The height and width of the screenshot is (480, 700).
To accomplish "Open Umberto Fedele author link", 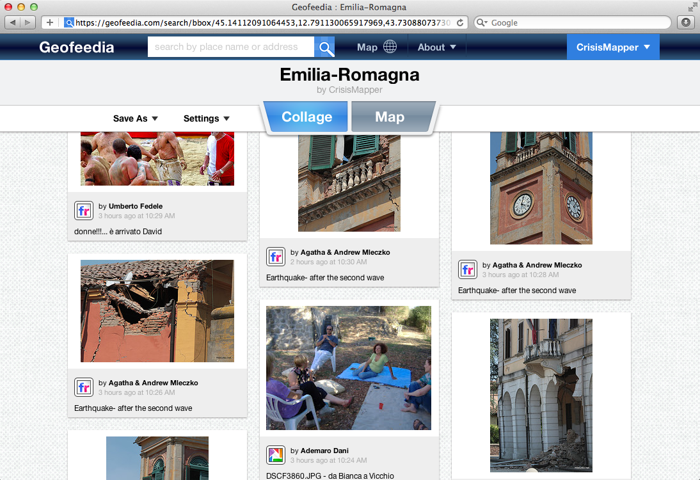I will 135,206.
